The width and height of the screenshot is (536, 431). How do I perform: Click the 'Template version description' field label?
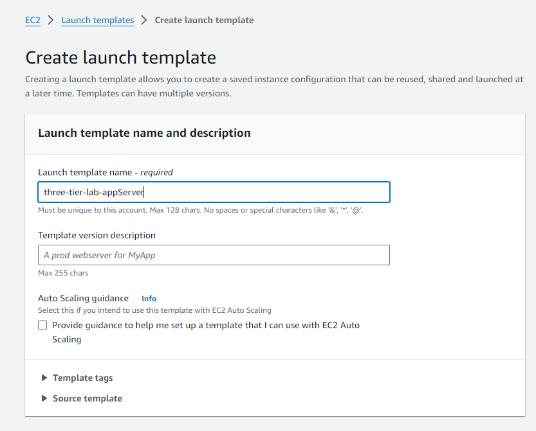[97, 235]
